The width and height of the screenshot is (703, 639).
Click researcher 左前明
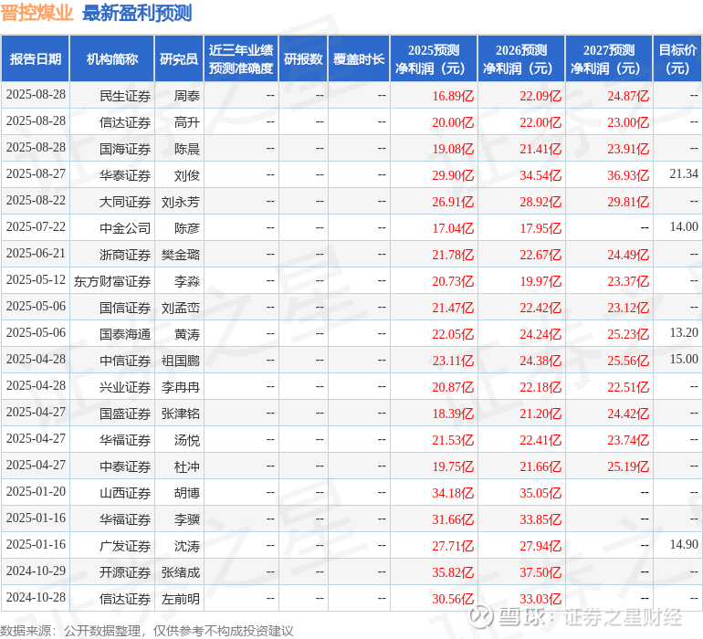click(x=181, y=599)
